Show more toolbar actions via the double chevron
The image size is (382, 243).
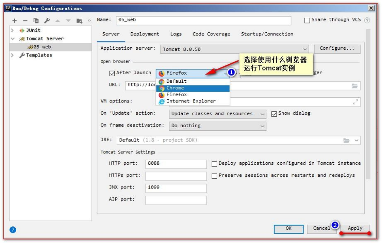89,21
